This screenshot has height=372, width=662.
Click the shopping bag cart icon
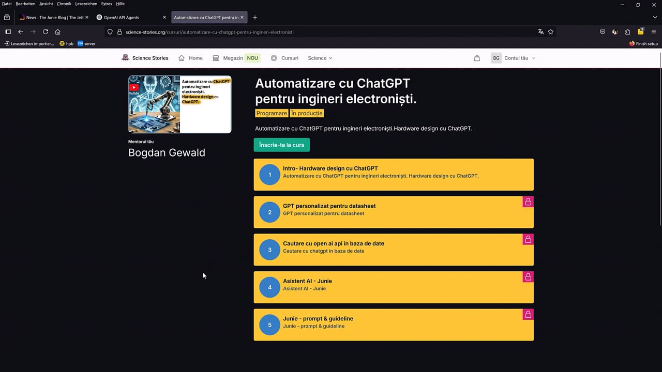[477, 58]
